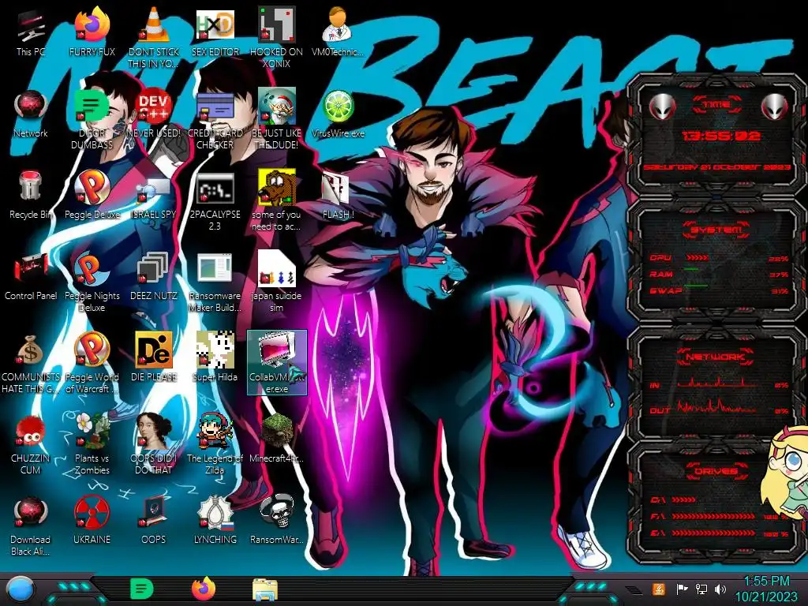Launch Peggle Nights Deluxe
The height and width of the screenshot is (606, 808).
coord(92,282)
